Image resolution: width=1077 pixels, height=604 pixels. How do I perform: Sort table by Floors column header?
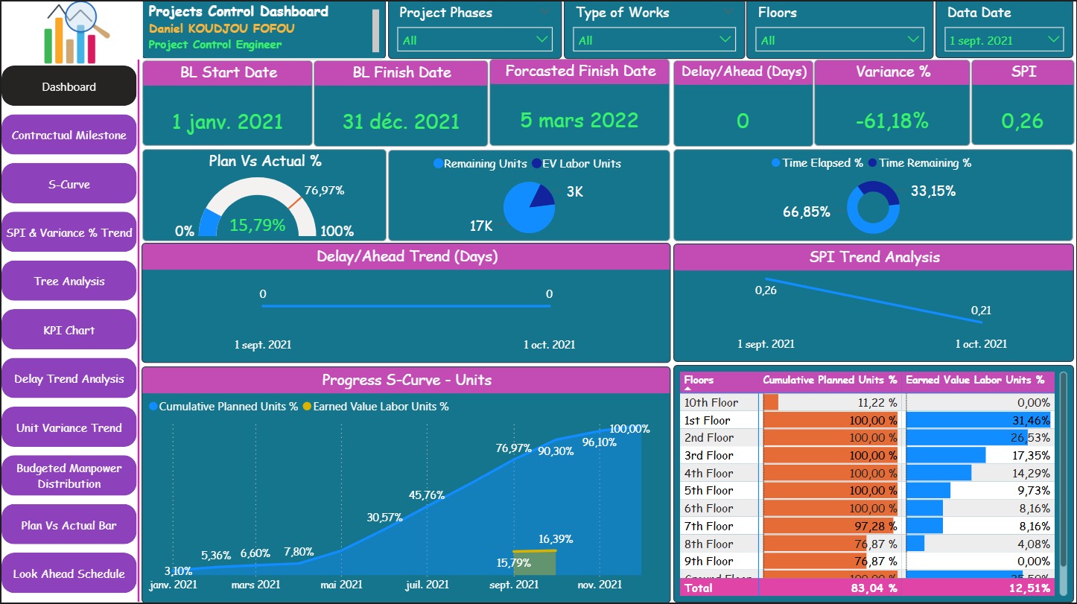coord(699,380)
